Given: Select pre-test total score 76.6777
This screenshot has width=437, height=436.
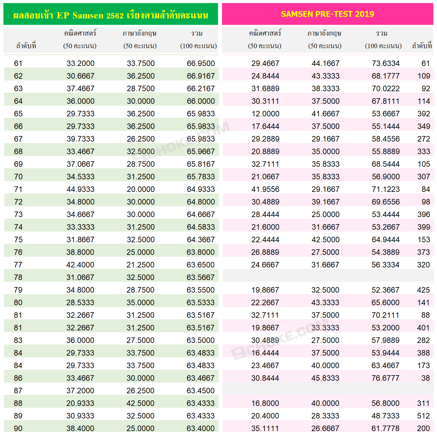Looking at the screenshot, I should (x=385, y=378).
